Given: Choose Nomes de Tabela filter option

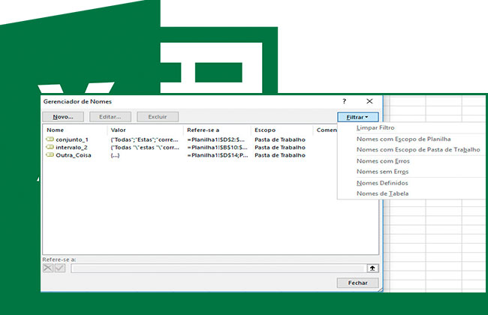Looking at the screenshot, I should point(382,193).
